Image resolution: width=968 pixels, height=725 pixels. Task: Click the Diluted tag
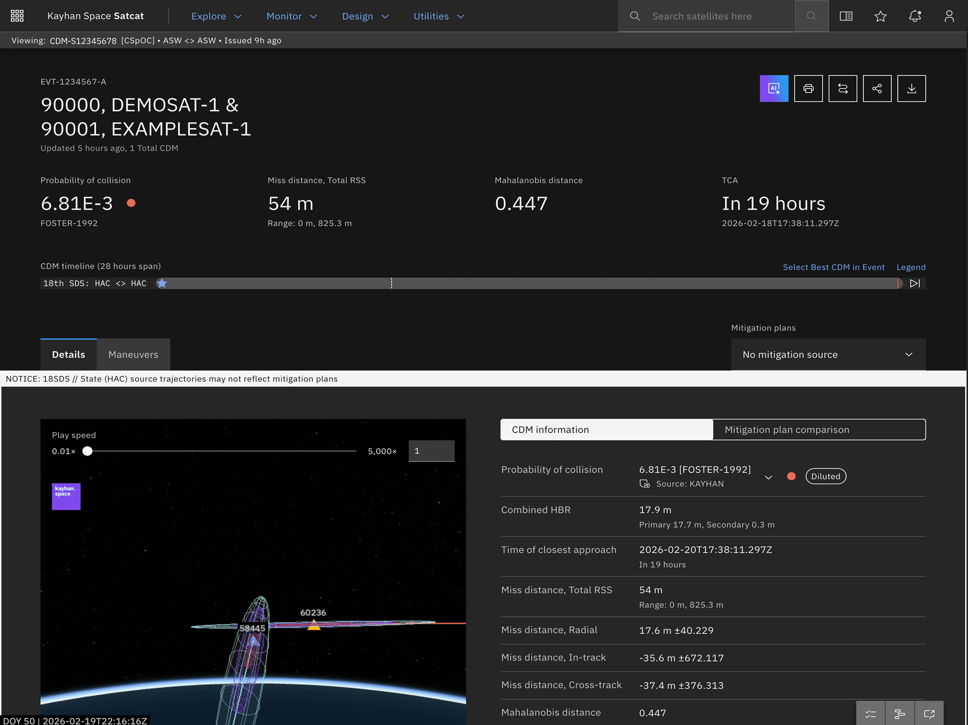coord(825,476)
